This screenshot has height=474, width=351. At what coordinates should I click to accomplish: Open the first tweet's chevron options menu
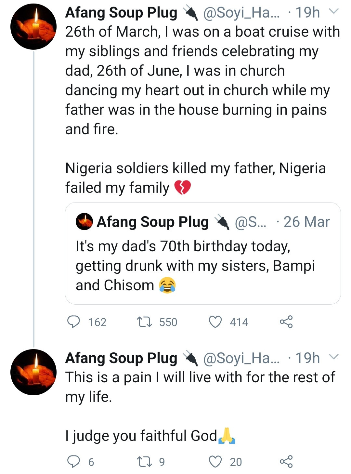pyautogui.click(x=334, y=12)
